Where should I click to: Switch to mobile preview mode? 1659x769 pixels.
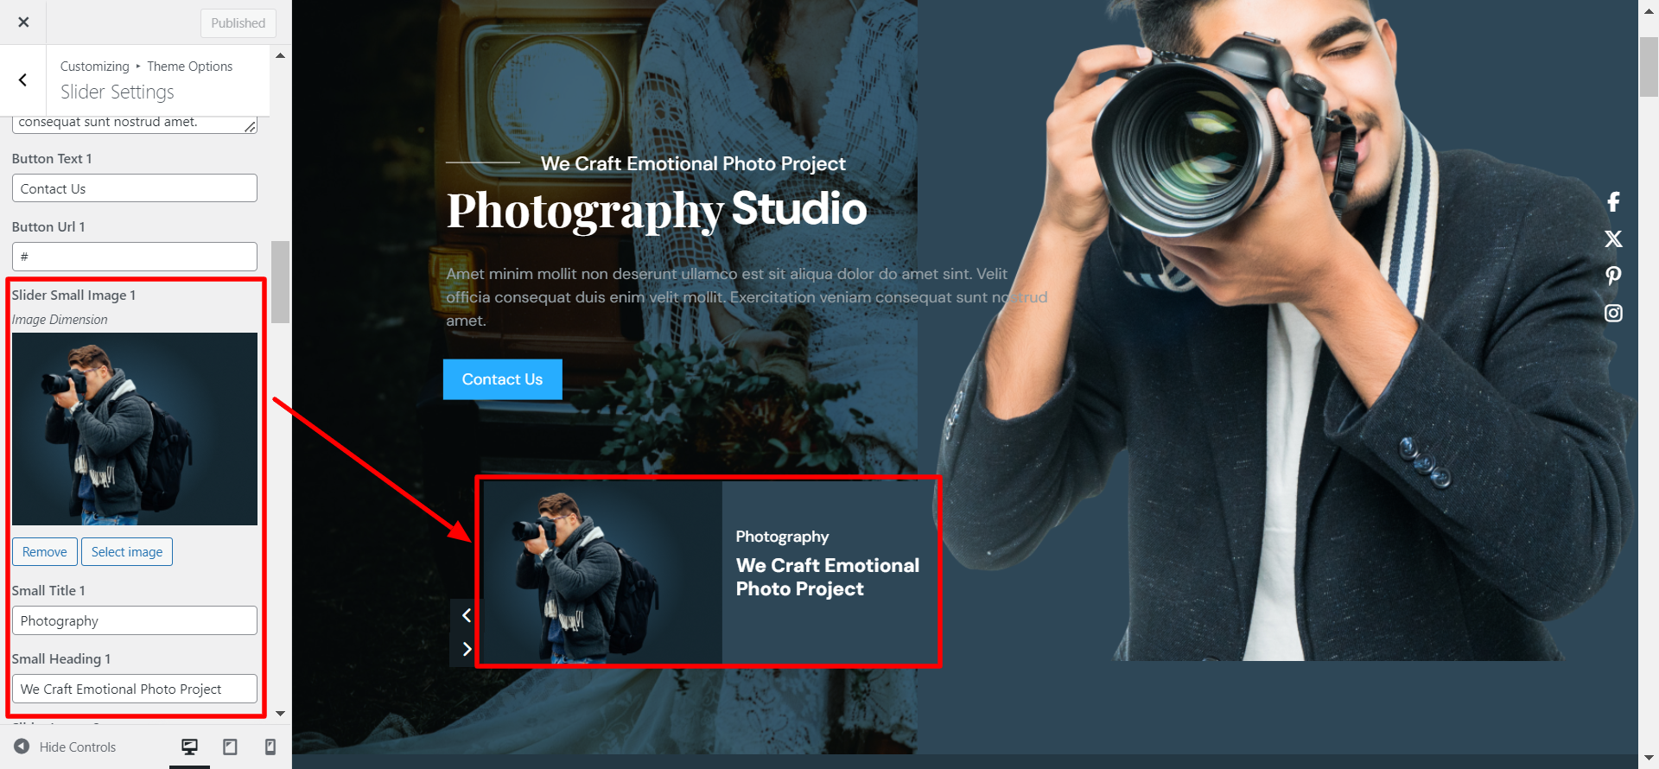[270, 747]
